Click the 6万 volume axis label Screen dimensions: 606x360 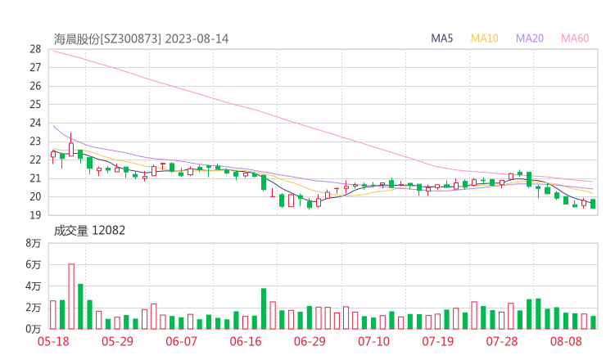[34, 264]
